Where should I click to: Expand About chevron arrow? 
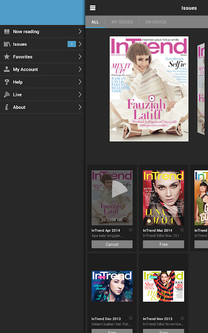80,107
